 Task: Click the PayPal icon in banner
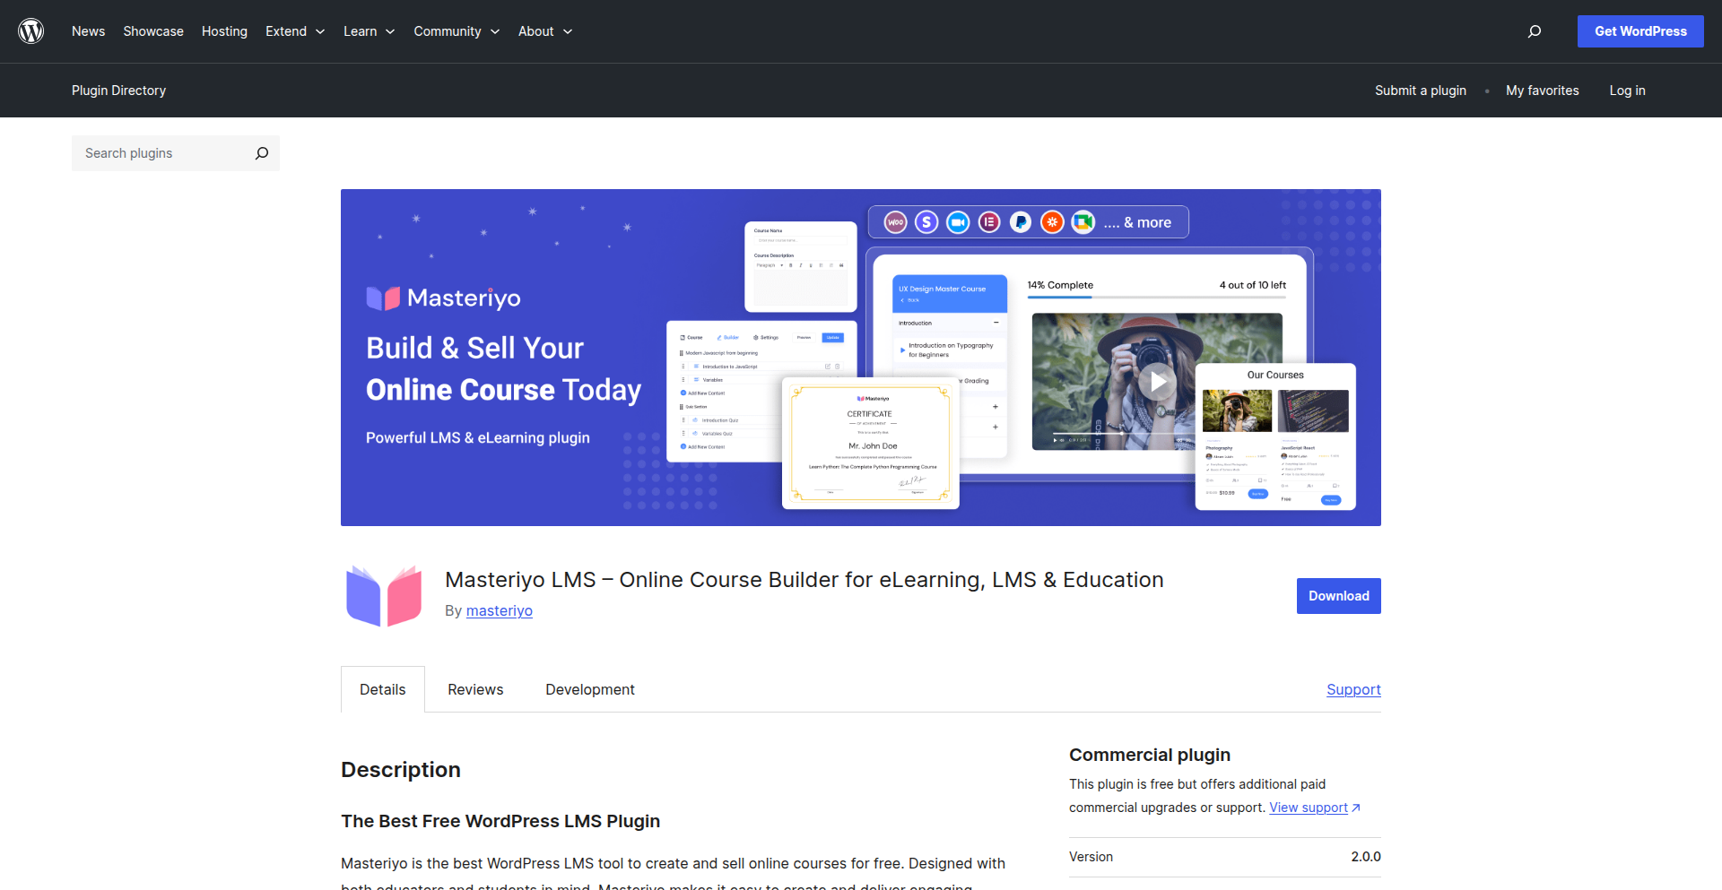pyautogui.click(x=1021, y=222)
